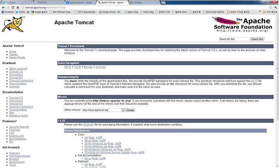
Task: Click the mirror Change button
Action: (130, 110)
